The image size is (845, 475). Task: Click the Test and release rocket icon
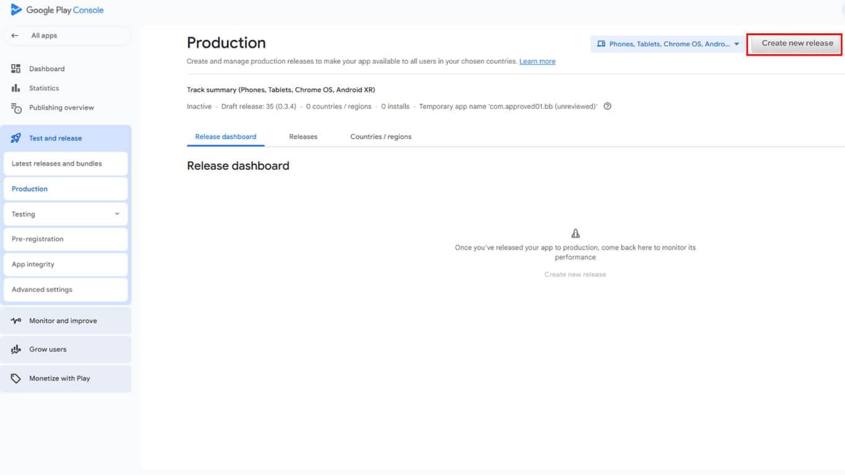click(x=16, y=138)
